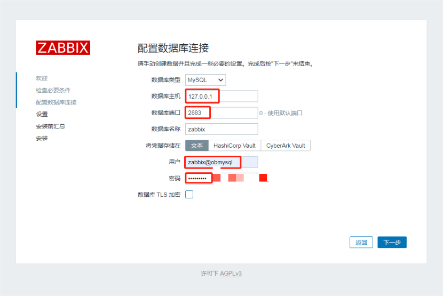443x296 pixels.
Task: Select CyberArk Vault storage option
Action: 286,146
